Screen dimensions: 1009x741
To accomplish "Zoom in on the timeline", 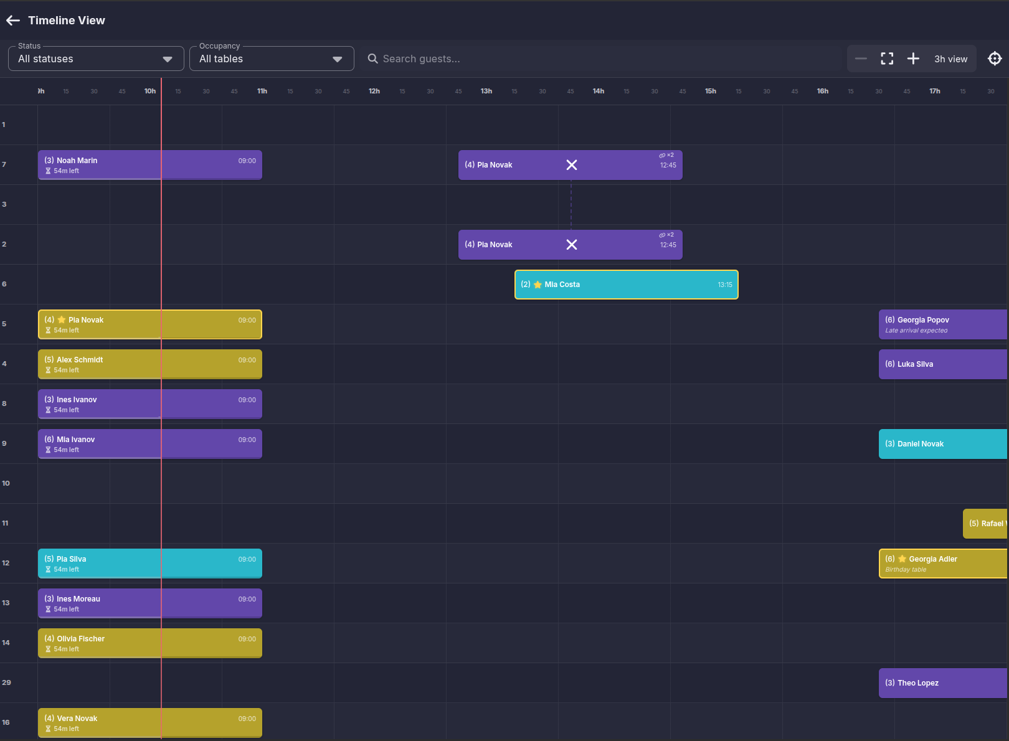I will click(913, 59).
